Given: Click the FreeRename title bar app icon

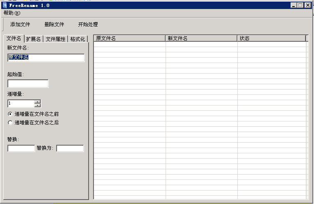Looking at the screenshot, I should pyautogui.click(x=5, y=5).
